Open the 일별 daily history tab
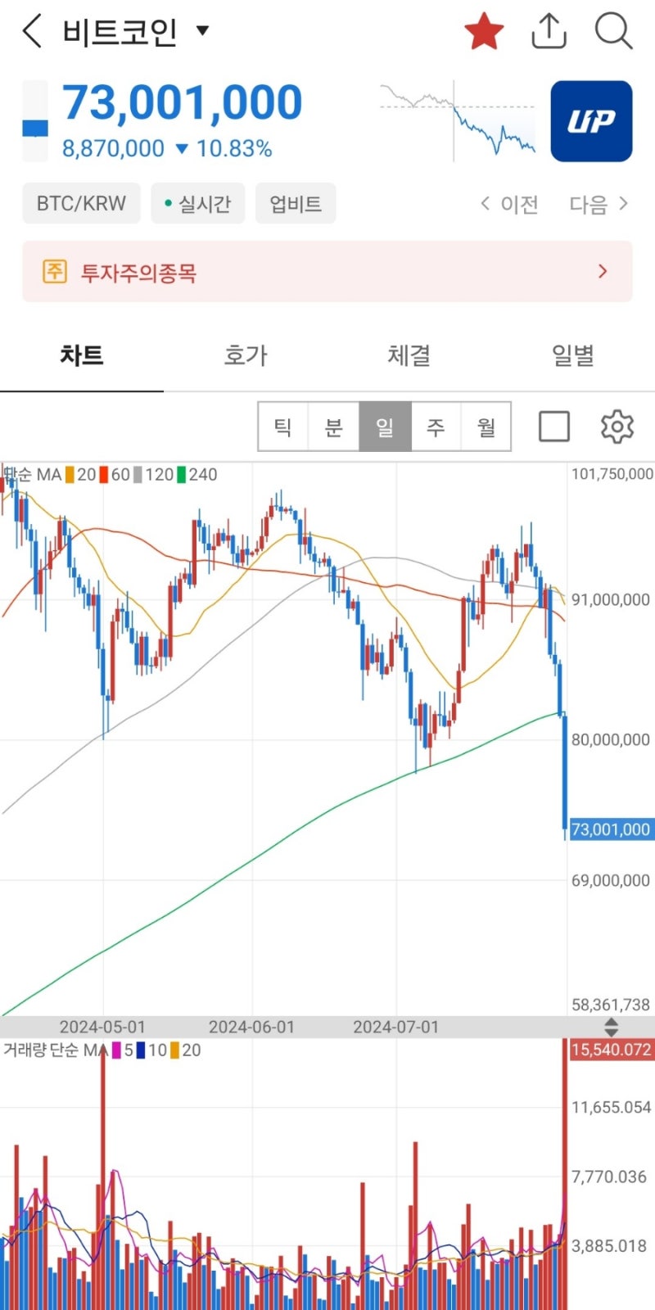The height and width of the screenshot is (1310, 655). tap(572, 355)
